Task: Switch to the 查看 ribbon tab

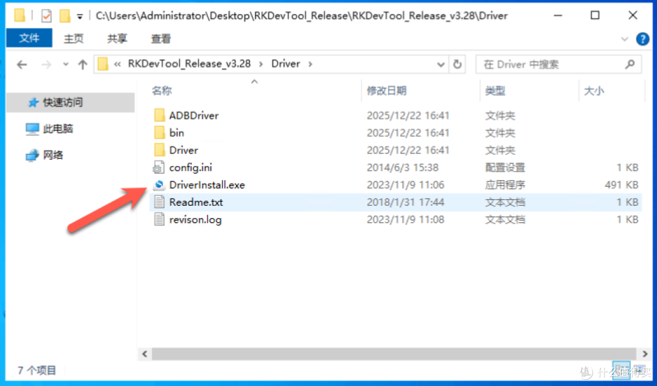Action: point(161,38)
